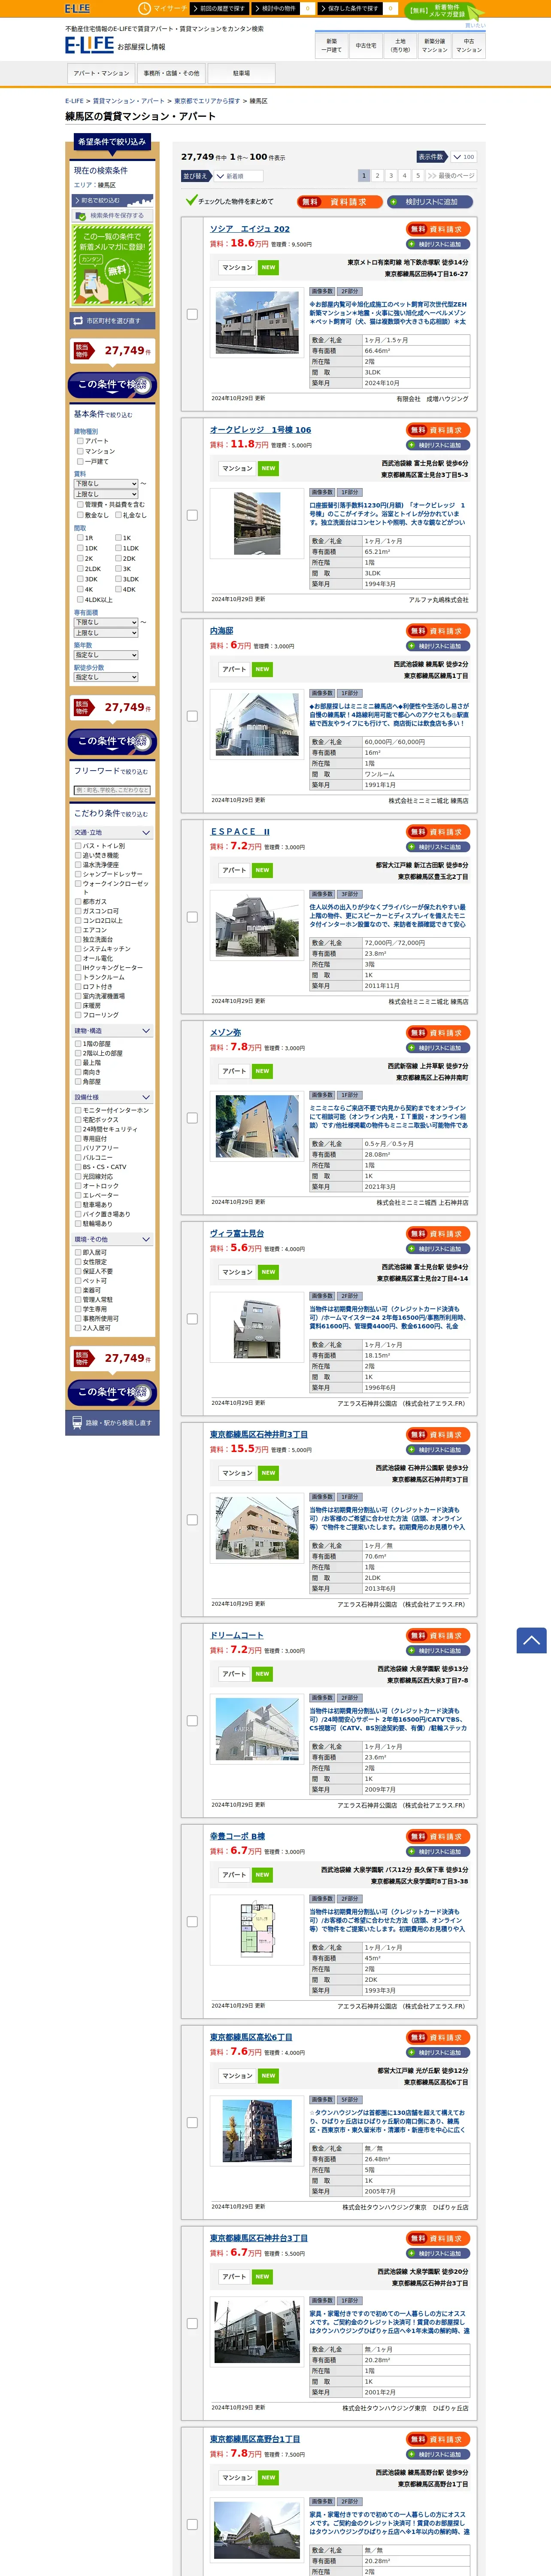
Task: Click 検討リストに追加 for オークビレッジ 1号棟 106
Action: (438, 445)
